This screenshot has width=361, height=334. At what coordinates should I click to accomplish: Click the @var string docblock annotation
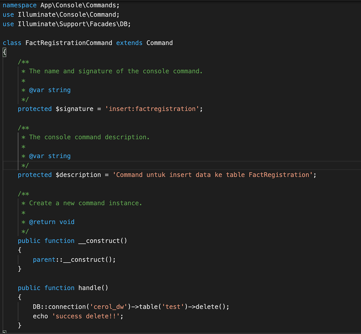(x=50, y=90)
